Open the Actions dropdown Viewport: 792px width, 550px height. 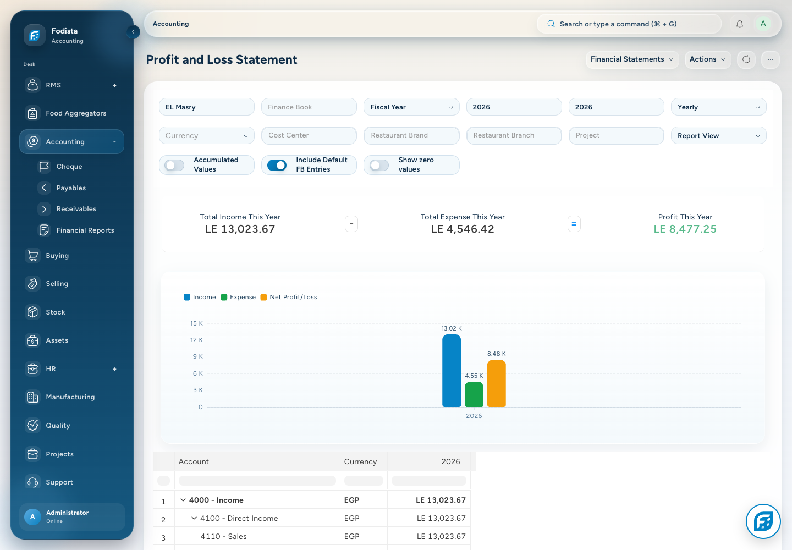click(708, 59)
